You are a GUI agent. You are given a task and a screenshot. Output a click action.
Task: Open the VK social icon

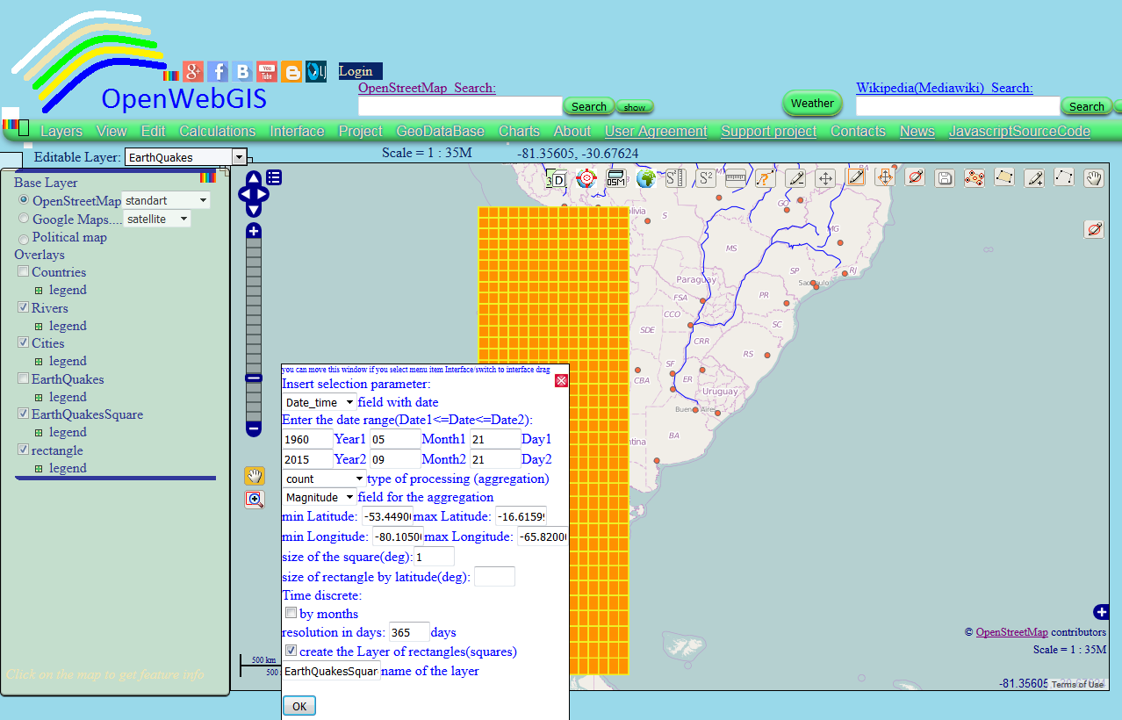(242, 72)
